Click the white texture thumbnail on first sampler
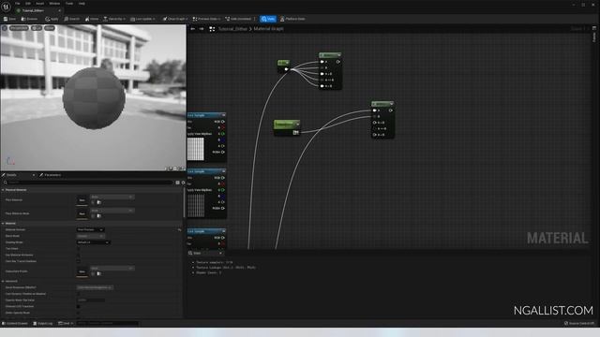Screen dimensions: 600x337 [x=196, y=149]
